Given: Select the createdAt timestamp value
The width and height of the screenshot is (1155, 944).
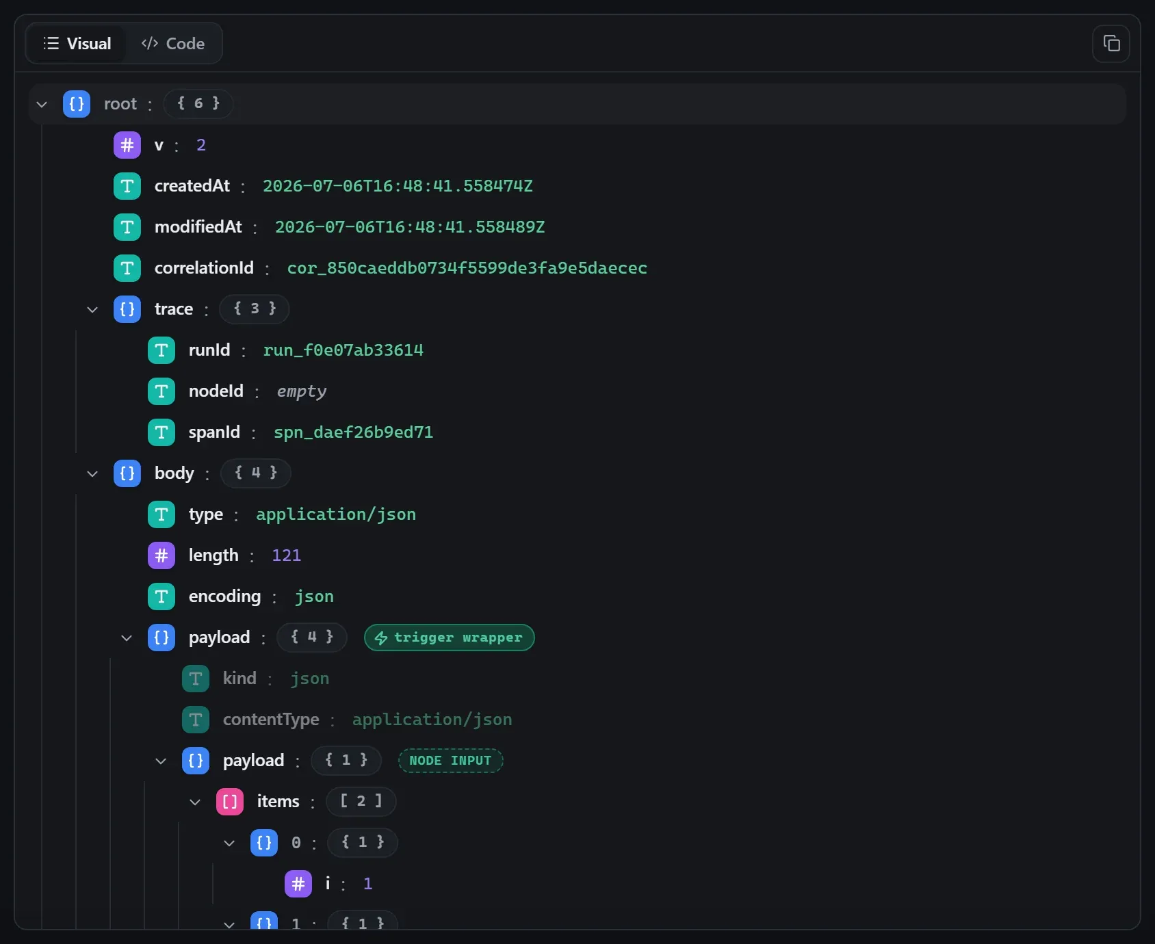Looking at the screenshot, I should click(398, 186).
